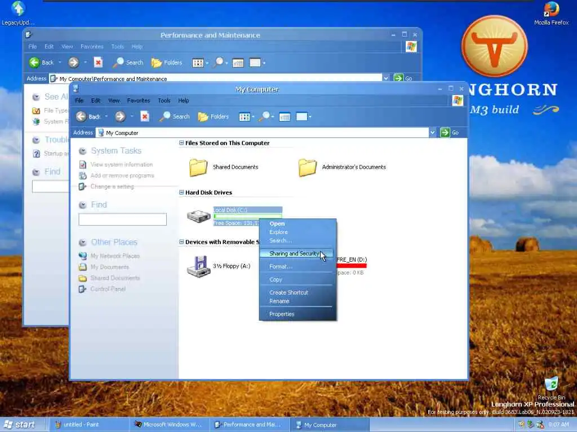Open My Documents link in Other Places
The image size is (577, 432).
coord(110,267)
